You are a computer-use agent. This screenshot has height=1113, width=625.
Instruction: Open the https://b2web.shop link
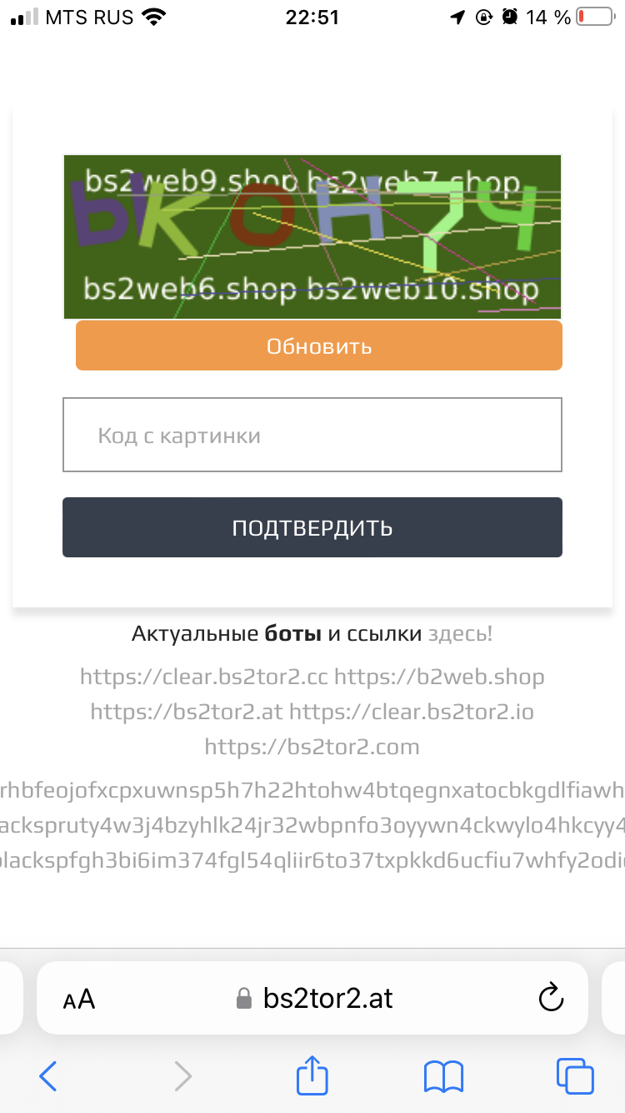pos(439,677)
